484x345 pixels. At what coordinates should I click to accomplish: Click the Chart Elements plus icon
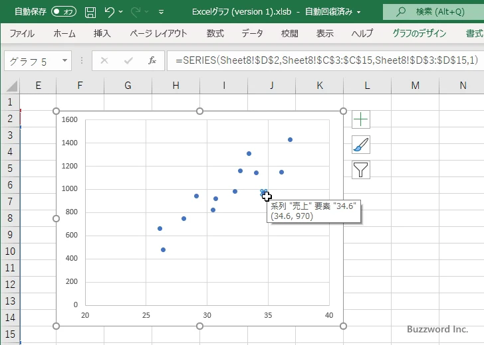click(361, 119)
